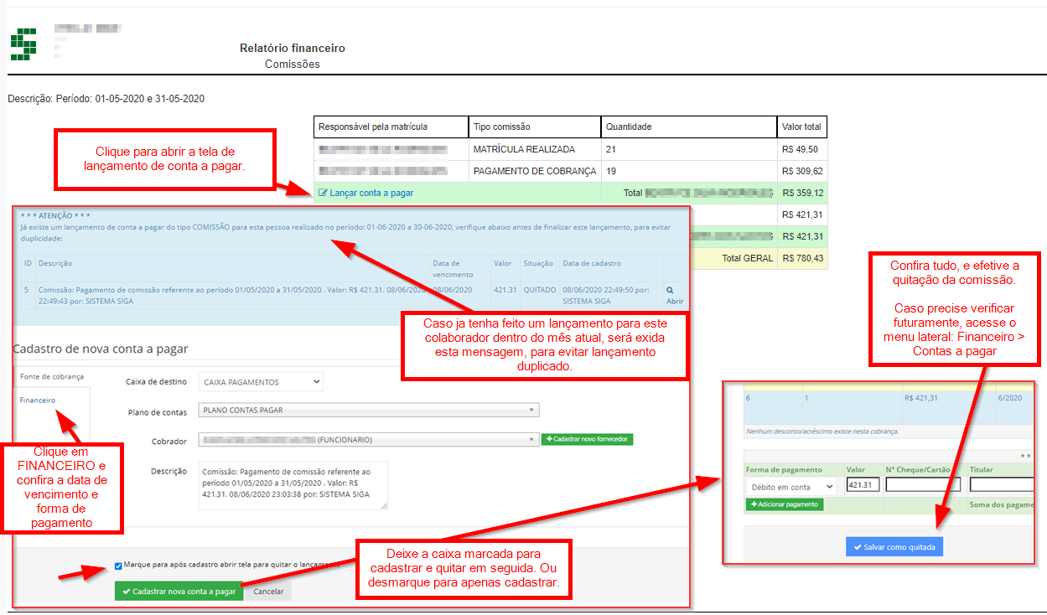
Task: Switch to the Financeiro tab
Action: pos(38,400)
